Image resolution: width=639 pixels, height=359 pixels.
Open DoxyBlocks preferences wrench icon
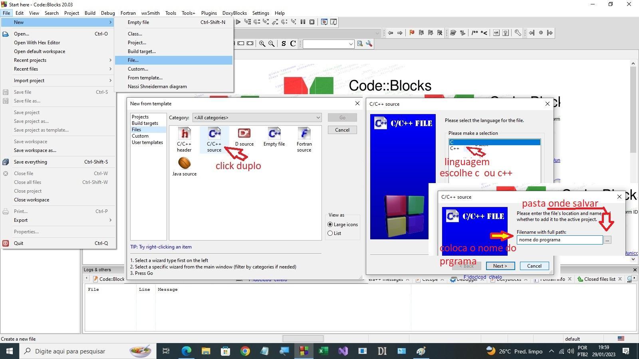point(518,33)
